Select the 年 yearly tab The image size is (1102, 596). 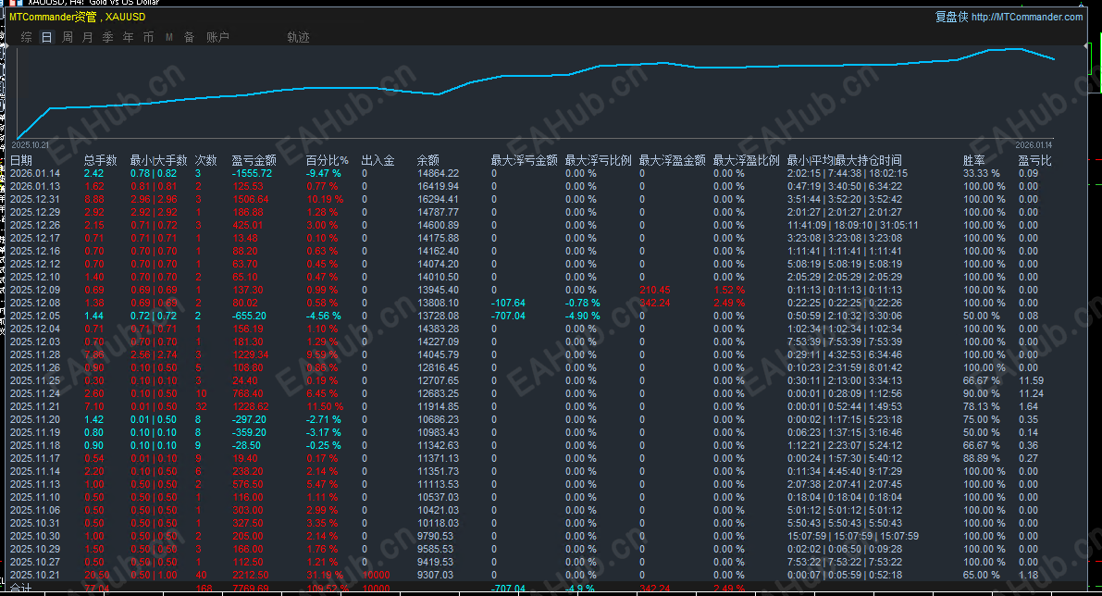(129, 37)
